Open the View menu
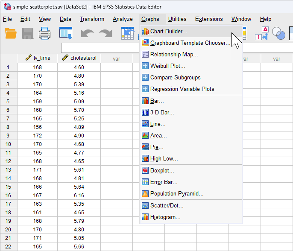Viewport: 293px width, 251px height. [45, 19]
